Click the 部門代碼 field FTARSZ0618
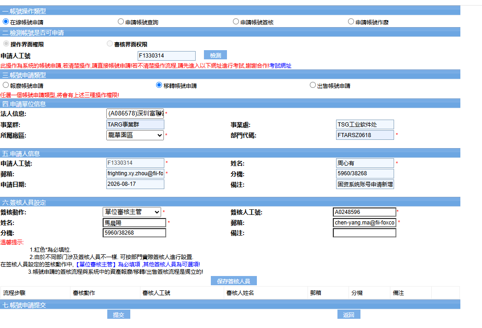482x328 pixels. (x=365, y=135)
